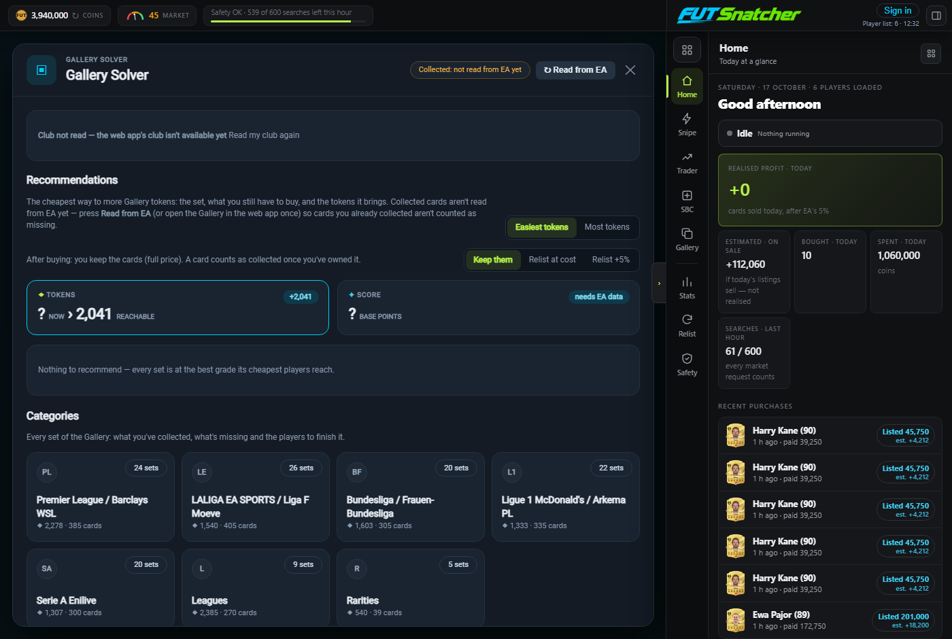Select the Easiest tokens option
Image resolution: width=952 pixels, height=639 pixels.
(541, 227)
